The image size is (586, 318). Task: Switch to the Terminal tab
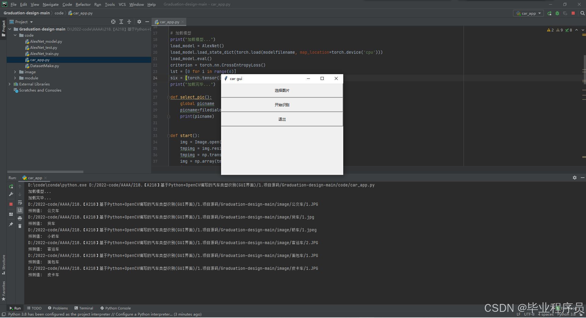pyautogui.click(x=84, y=308)
